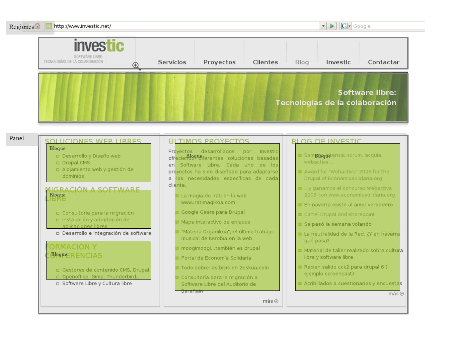Screen dimensions: 453x340
Task: Click the BLOG DE INVESTIC heading
Action: point(327,141)
